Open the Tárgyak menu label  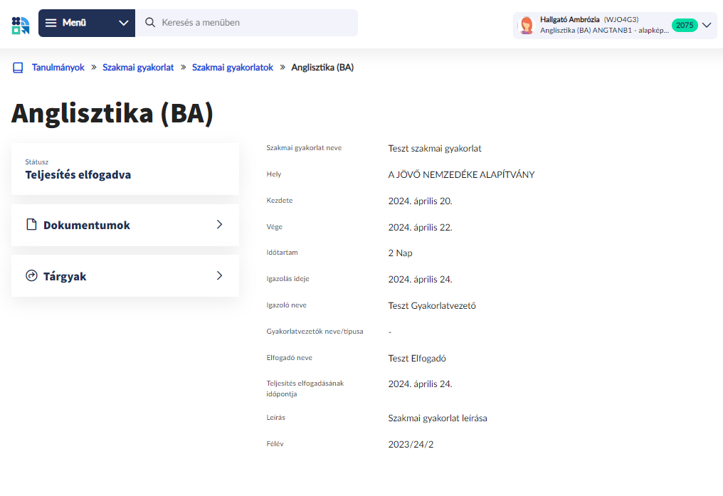click(x=65, y=276)
